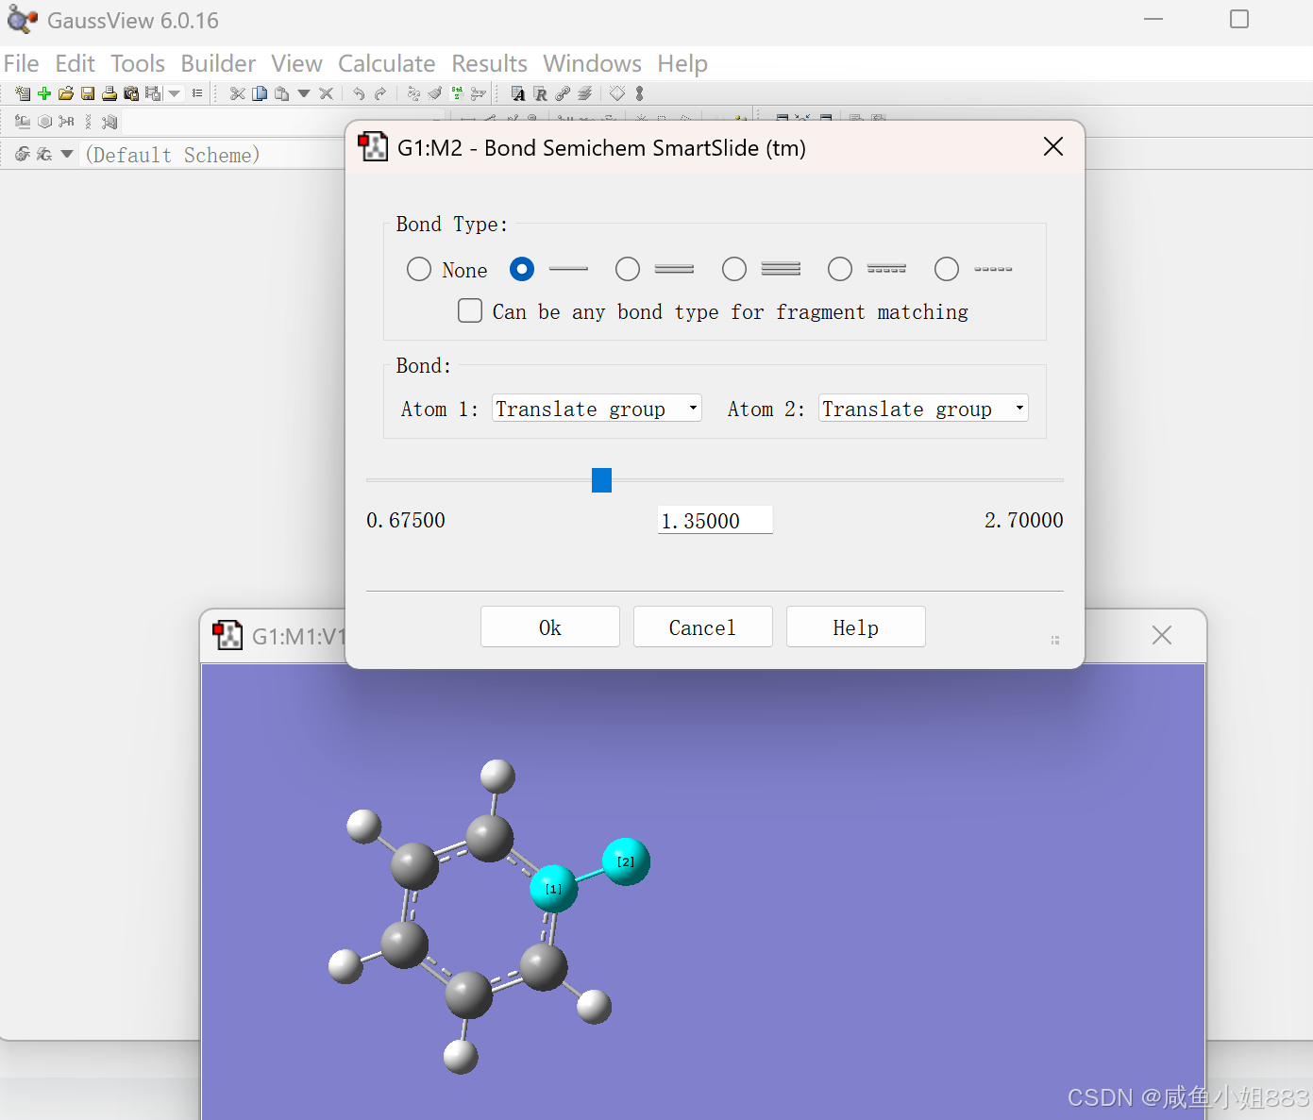Open the Edit menu
This screenshot has height=1120, width=1313.
76,63
